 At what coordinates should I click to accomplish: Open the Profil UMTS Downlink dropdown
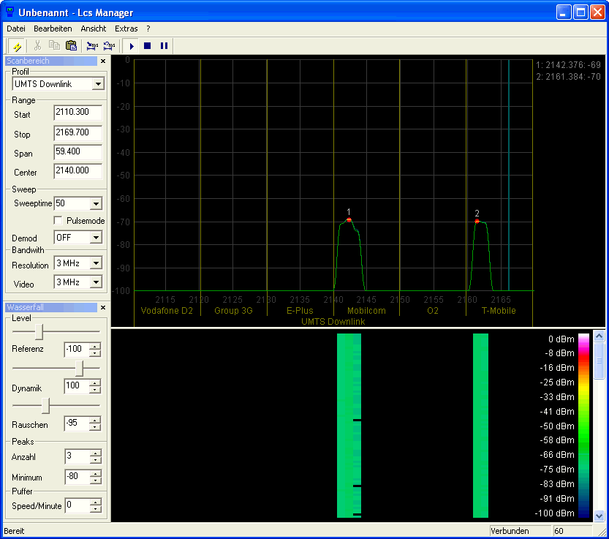pyautogui.click(x=98, y=84)
